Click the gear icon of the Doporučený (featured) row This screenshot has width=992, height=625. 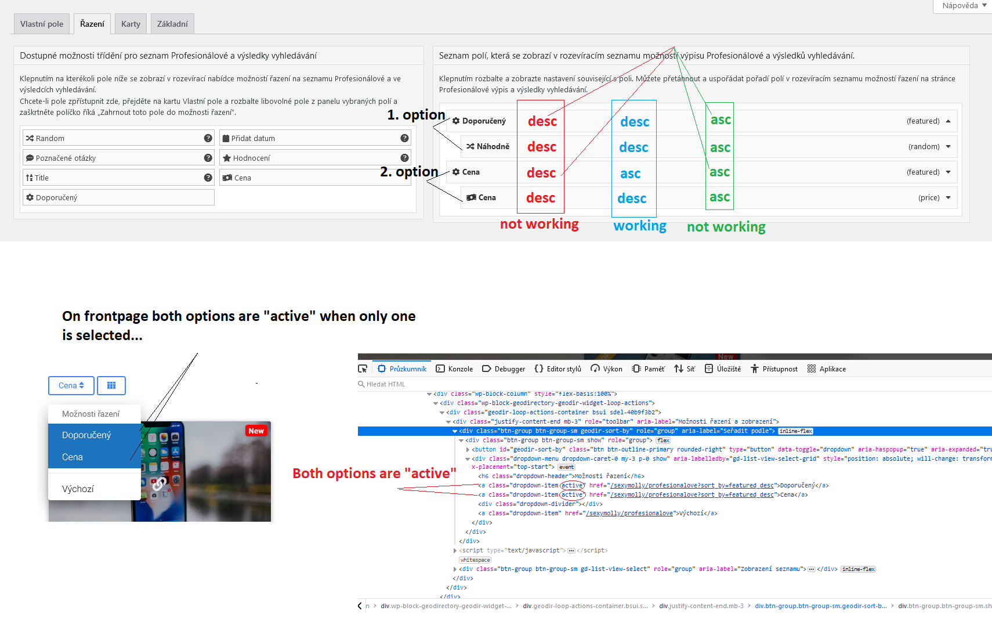[456, 121]
